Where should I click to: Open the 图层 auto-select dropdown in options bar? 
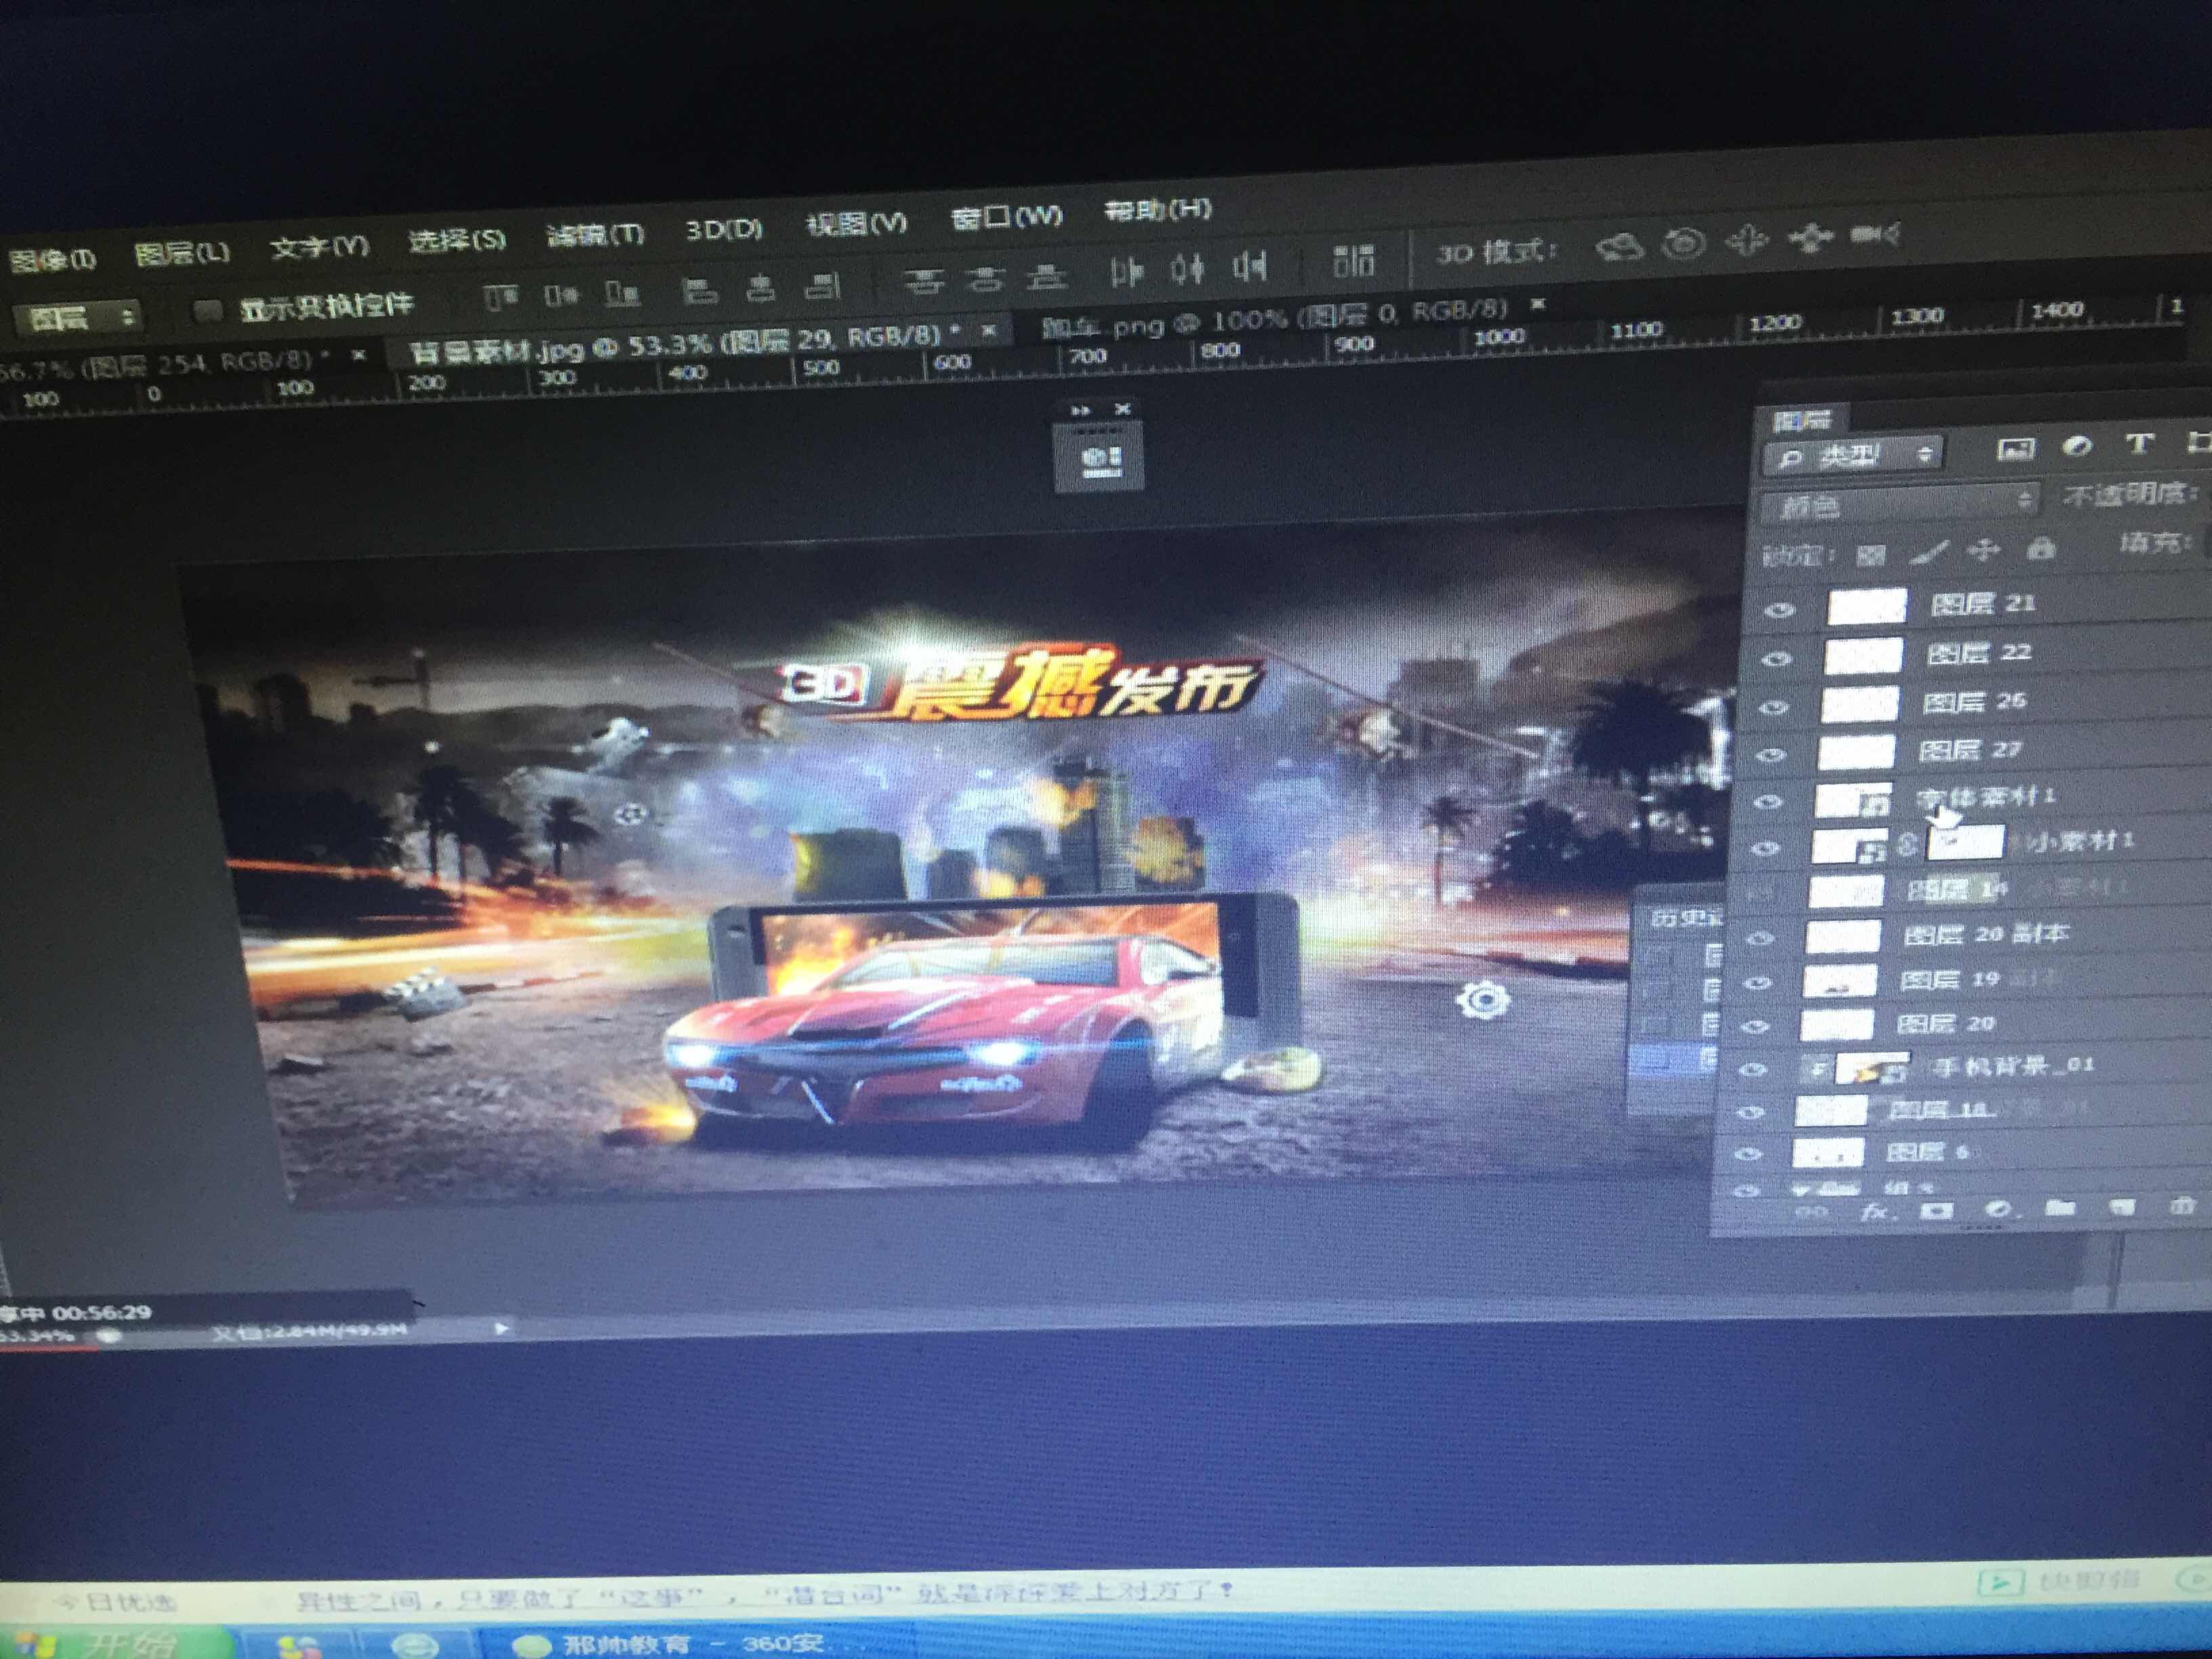pyautogui.click(x=78, y=318)
